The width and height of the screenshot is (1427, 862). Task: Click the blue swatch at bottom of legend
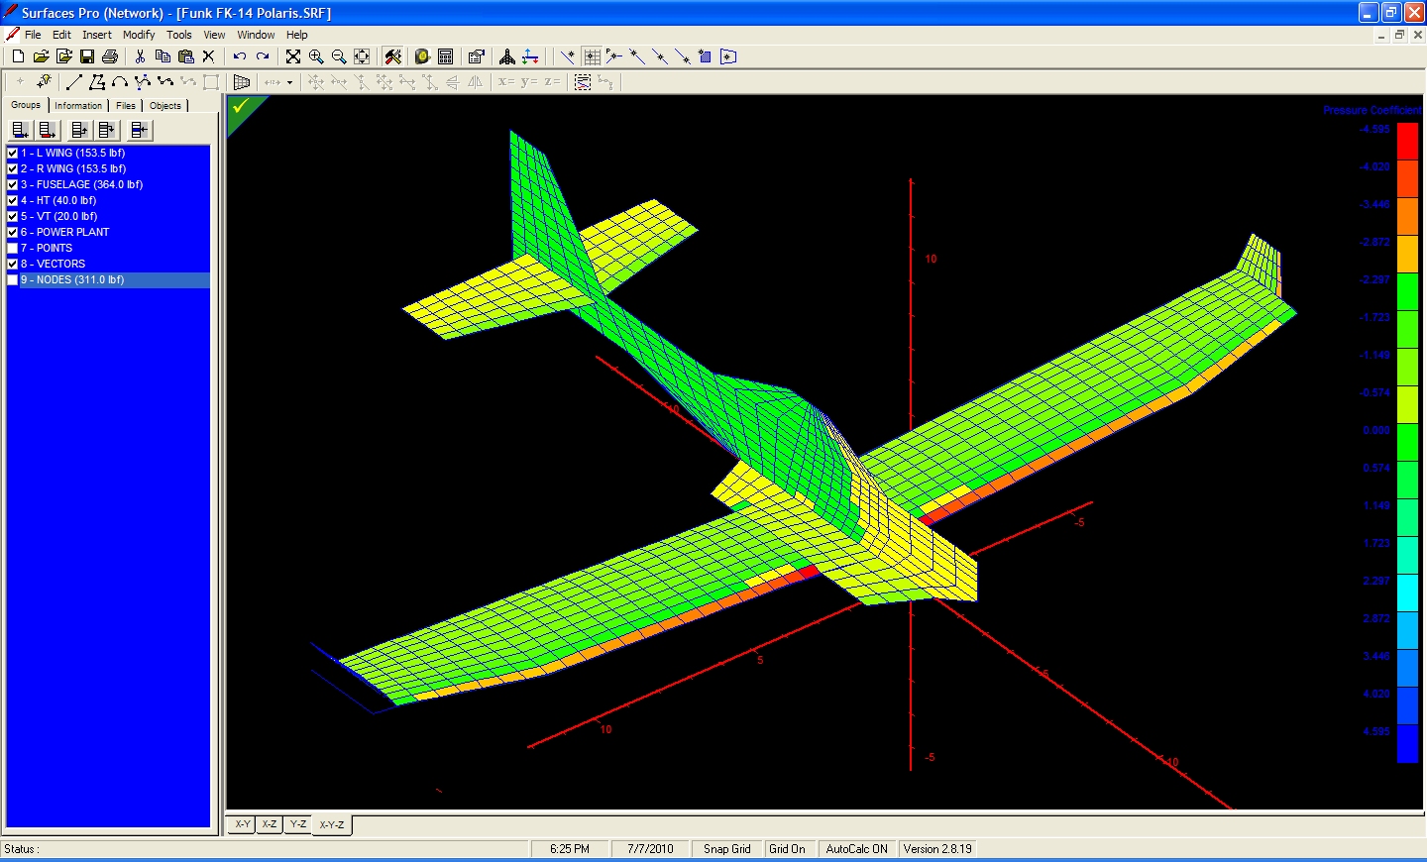(1407, 743)
